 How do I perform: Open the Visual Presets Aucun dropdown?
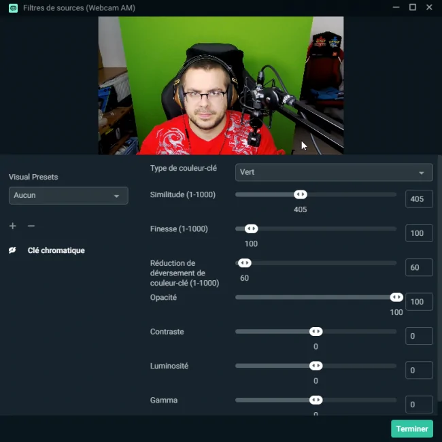(x=69, y=195)
